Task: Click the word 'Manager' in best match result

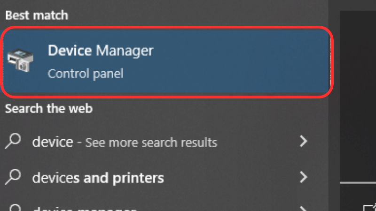Action: pyautogui.click(x=125, y=51)
